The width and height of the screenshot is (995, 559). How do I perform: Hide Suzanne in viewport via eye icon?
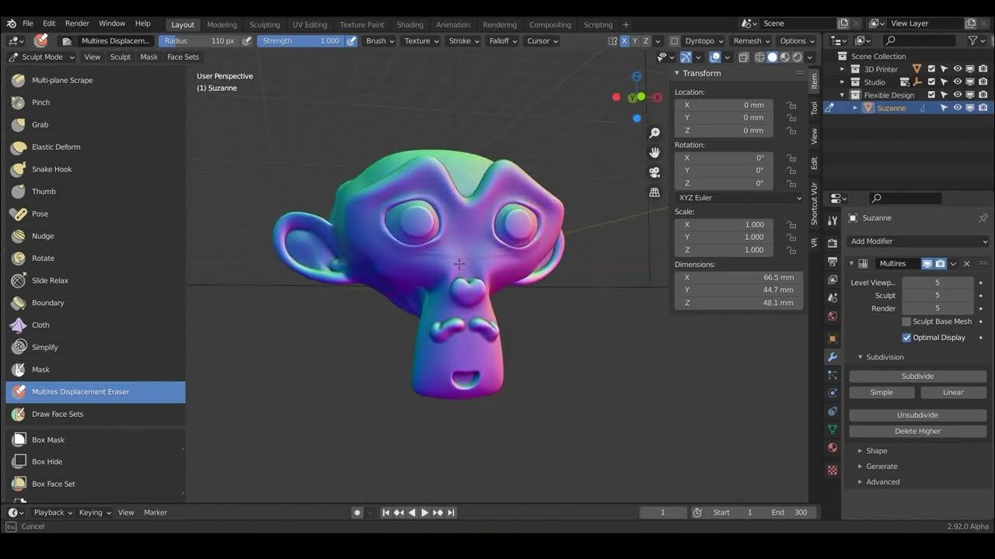point(958,108)
